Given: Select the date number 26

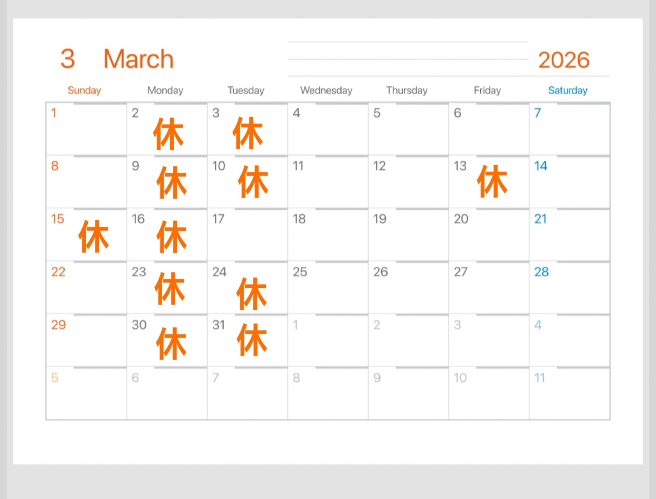Looking at the screenshot, I should tap(380, 272).
